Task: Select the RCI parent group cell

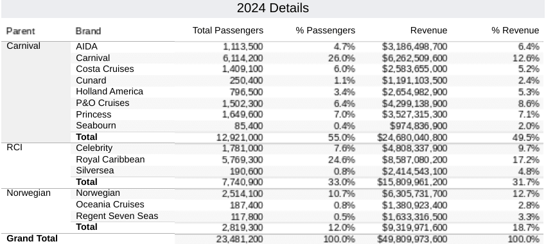Action: (36, 166)
